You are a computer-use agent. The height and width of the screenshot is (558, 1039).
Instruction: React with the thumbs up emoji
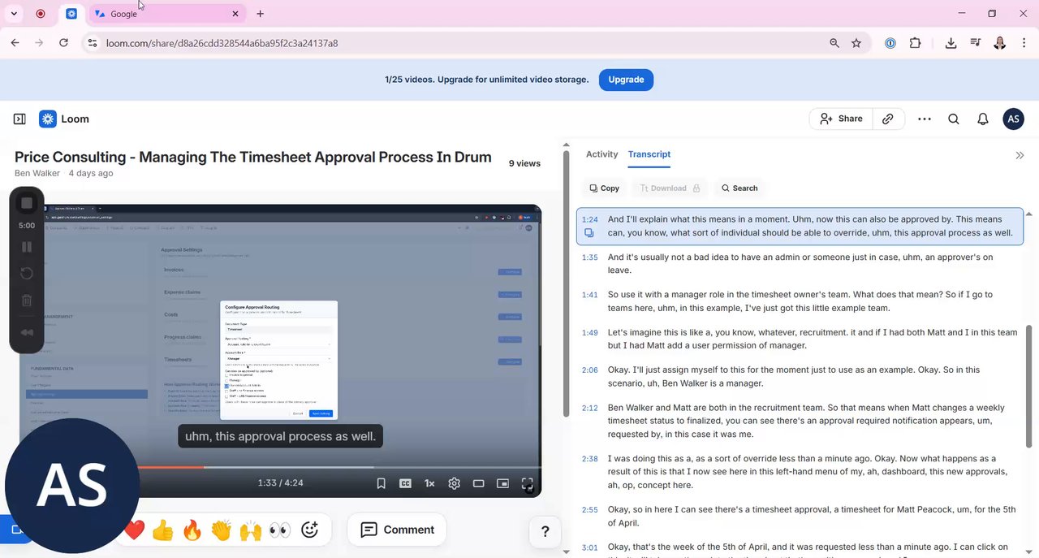[x=163, y=530]
